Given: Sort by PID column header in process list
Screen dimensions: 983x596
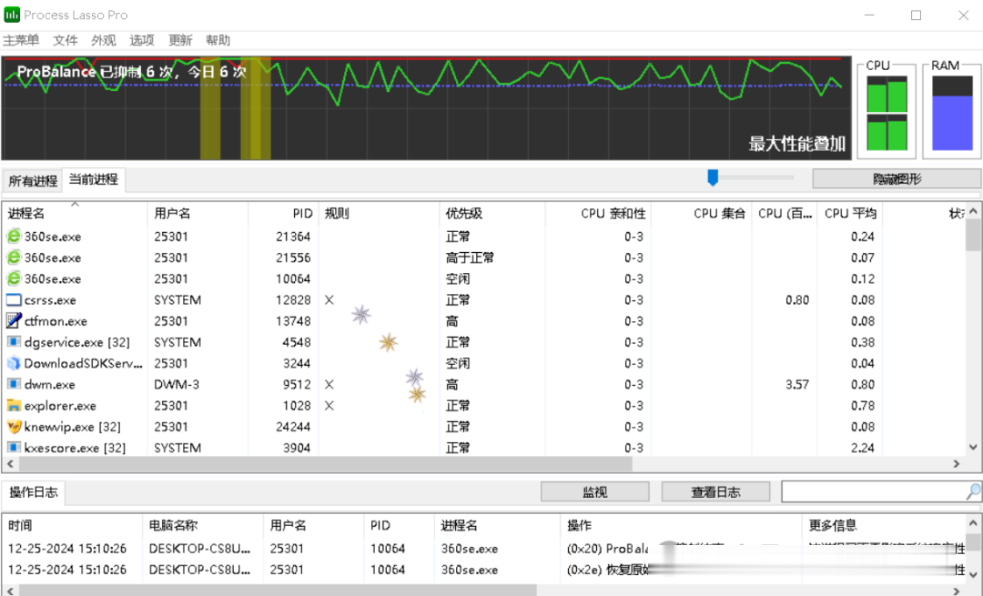Looking at the screenshot, I should (x=283, y=213).
